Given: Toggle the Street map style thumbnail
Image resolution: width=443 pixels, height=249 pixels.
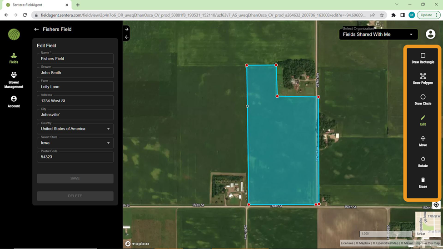Looking at the screenshot, I should point(427,224).
